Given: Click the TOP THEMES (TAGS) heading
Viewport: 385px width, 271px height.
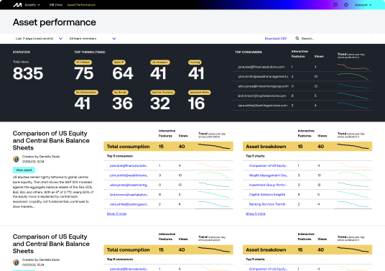Looking at the screenshot, I should click(x=90, y=52).
